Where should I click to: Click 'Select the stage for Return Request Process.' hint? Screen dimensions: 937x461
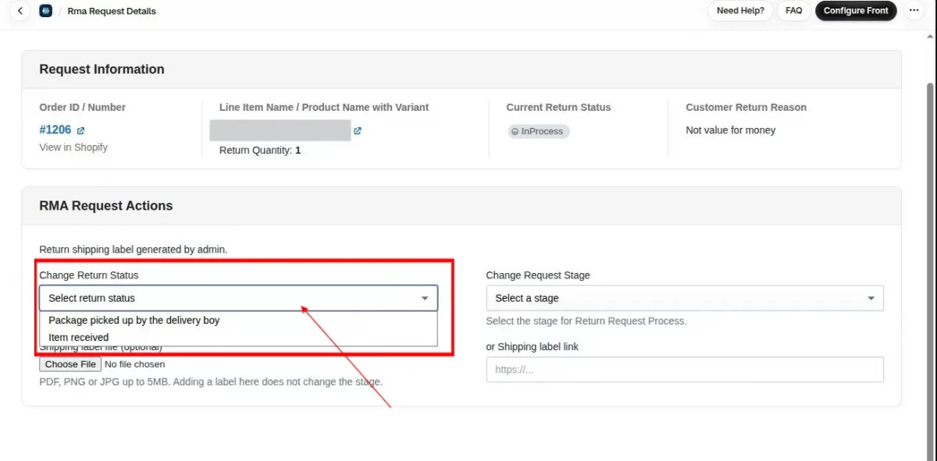tap(586, 321)
